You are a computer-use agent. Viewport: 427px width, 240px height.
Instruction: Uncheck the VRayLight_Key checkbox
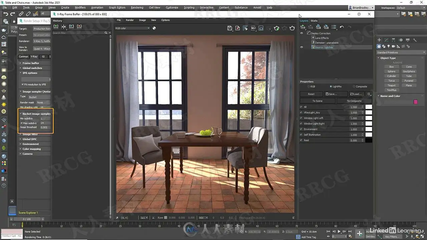301,113
